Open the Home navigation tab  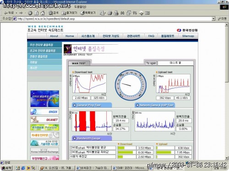click(x=70, y=36)
